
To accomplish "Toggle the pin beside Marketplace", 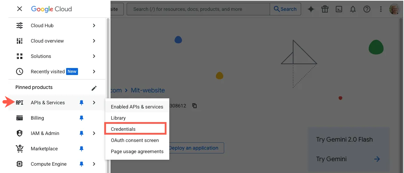I will pos(81,149).
